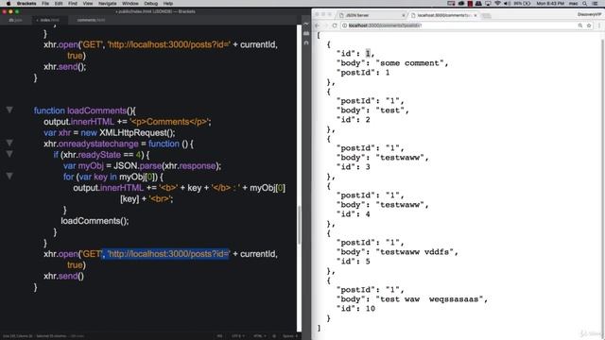Click the JSON line "id": 10
Image resolution: width=605 pixels, height=340 pixels.
click(x=355, y=309)
